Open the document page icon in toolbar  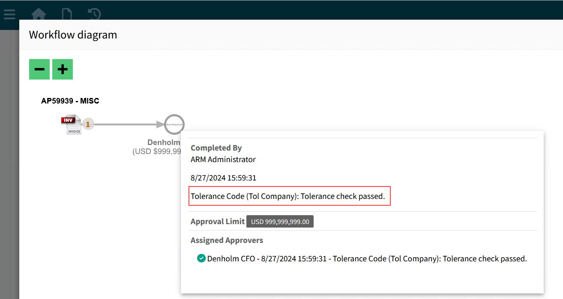[x=66, y=13]
